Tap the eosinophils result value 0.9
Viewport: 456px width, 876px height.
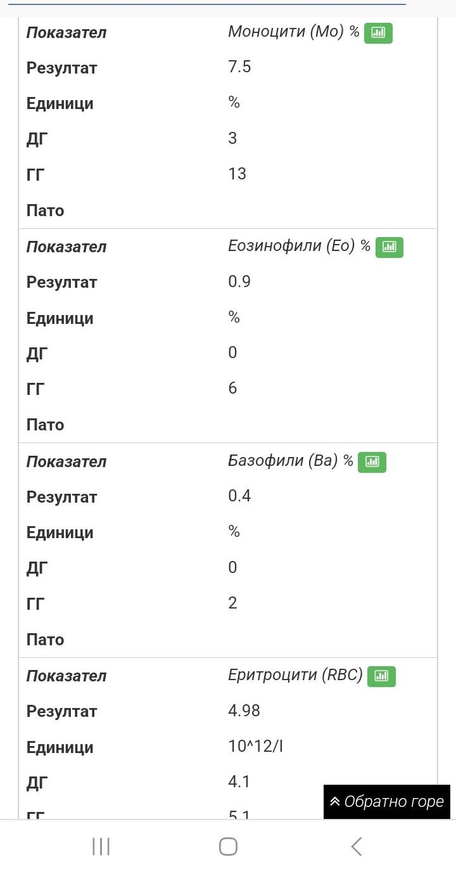(x=239, y=281)
